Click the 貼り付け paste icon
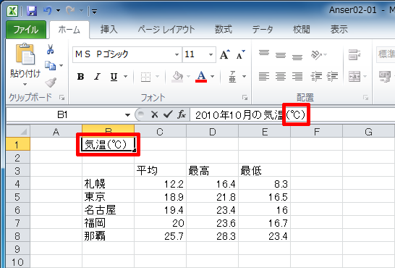Screen dimensions: 395x268 [25, 54]
